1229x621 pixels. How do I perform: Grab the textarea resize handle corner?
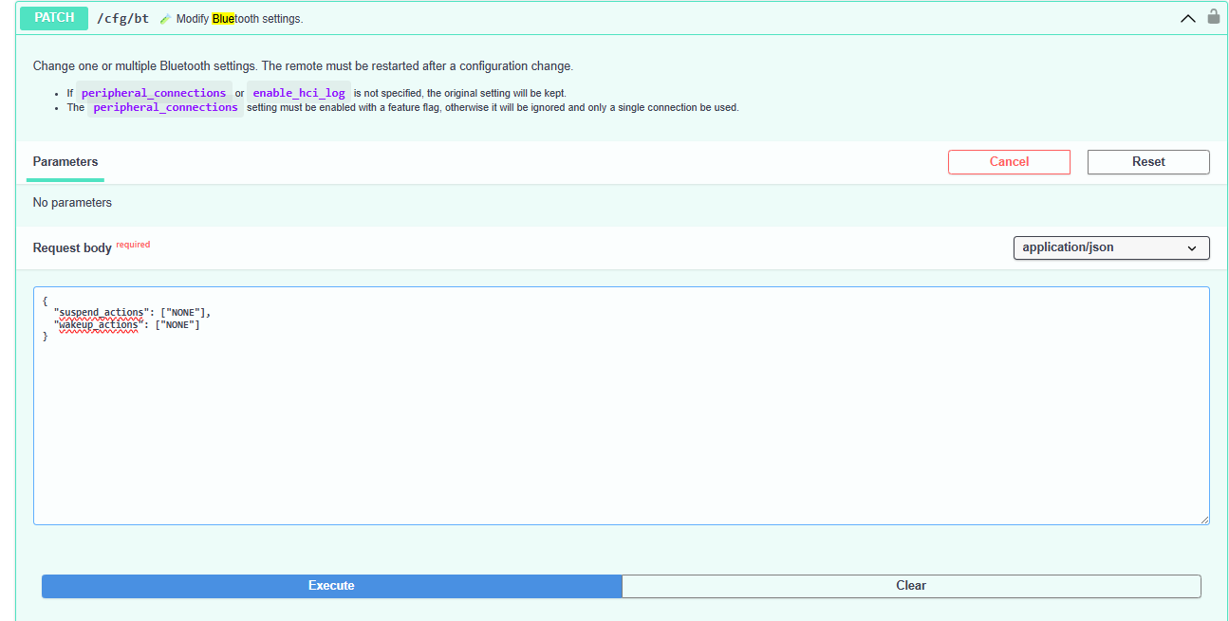(1204, 520)
